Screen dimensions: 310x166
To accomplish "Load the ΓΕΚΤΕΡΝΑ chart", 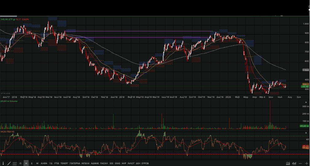I will (75, 163).
